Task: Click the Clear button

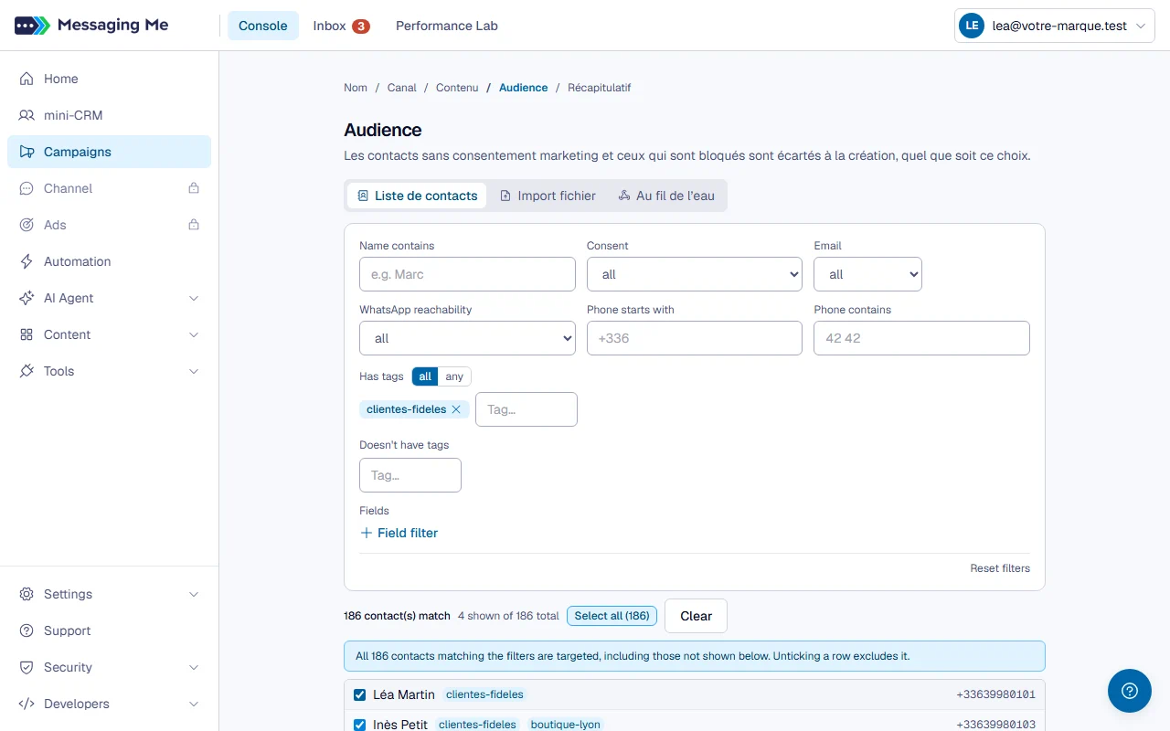Action: pos(696,616)
